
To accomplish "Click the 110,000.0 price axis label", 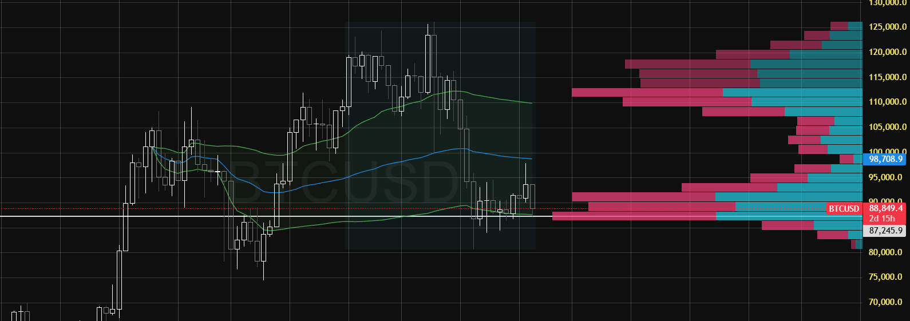I will pos(887,102).
